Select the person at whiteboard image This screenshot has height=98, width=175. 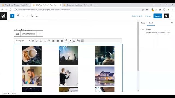[x=68, y=76]
